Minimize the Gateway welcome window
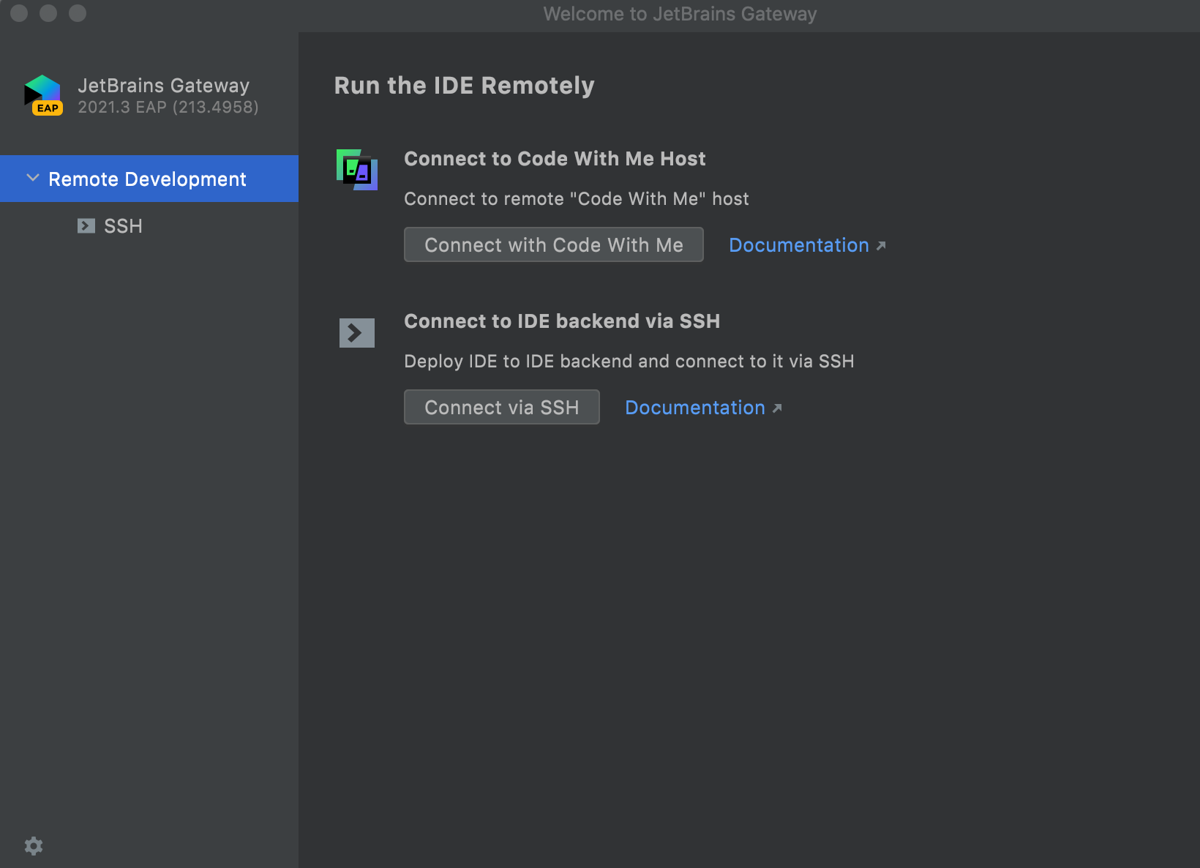The height and width of the screenshot is (868, 1200). (48, 13)
